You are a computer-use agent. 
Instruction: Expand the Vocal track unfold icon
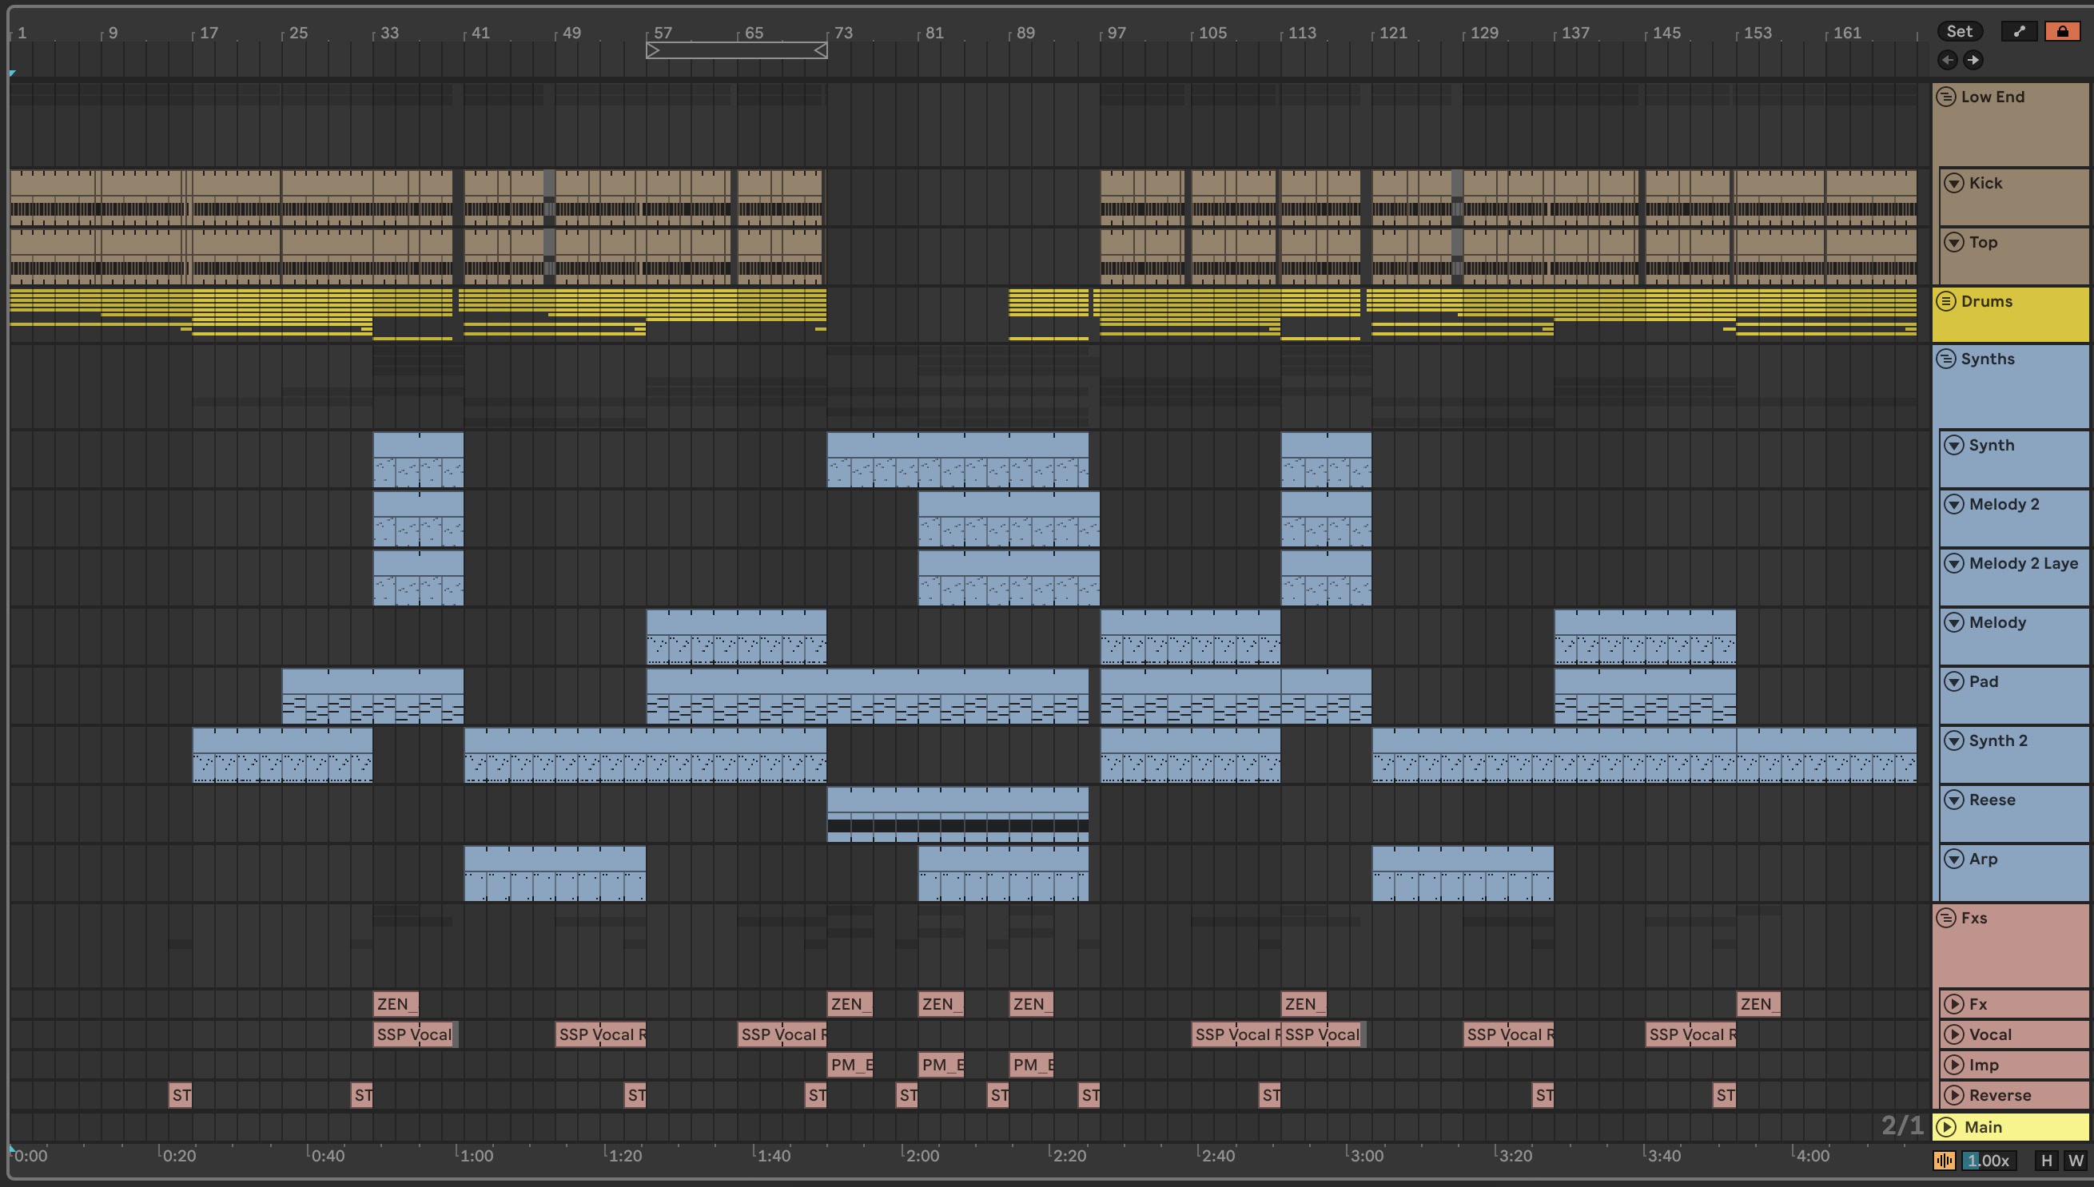coord(1953,1034)
